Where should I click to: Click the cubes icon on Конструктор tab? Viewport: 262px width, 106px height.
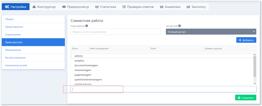click(34, 7)
